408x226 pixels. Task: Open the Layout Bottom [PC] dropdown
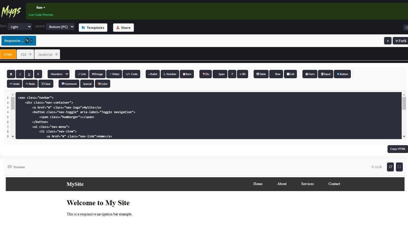(x=60, y=27)
